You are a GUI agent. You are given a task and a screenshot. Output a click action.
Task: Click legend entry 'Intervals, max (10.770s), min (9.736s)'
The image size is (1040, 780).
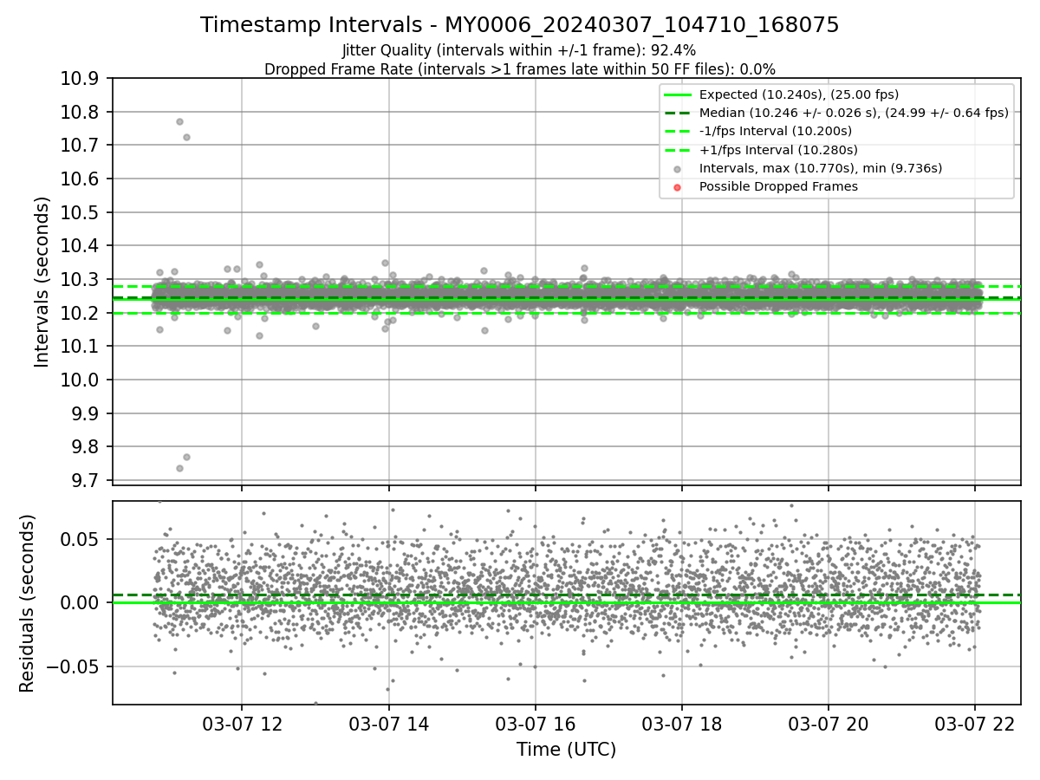pyautogui.click(x=821, y=168)
